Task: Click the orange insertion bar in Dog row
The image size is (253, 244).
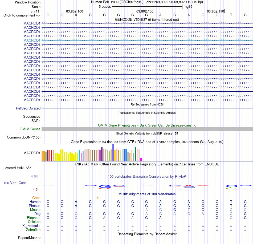Action: (98, 214)
